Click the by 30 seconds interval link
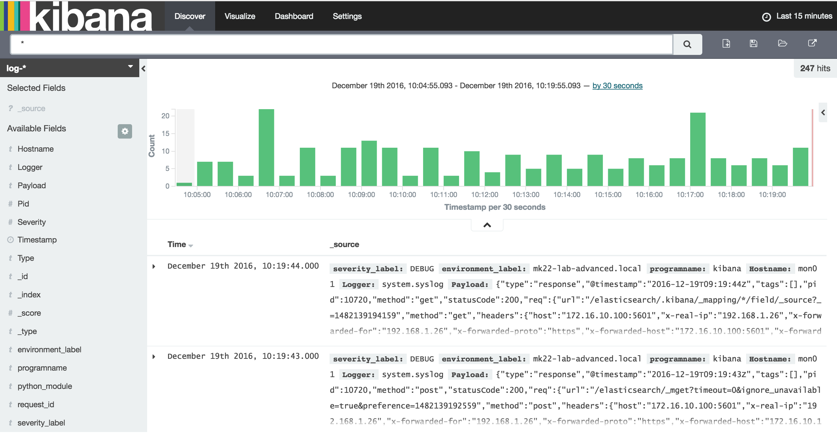 pyautogui.click(x=617, y=86)
